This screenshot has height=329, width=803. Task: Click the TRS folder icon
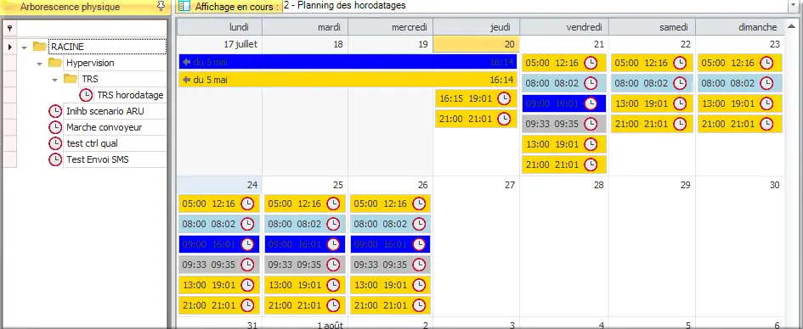pyautogui.click(x=71, y=79)
